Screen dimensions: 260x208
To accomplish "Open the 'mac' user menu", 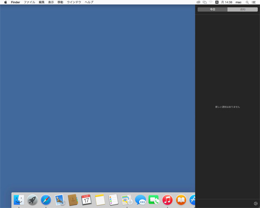I will pyautogui.click(x=239, y=2).
